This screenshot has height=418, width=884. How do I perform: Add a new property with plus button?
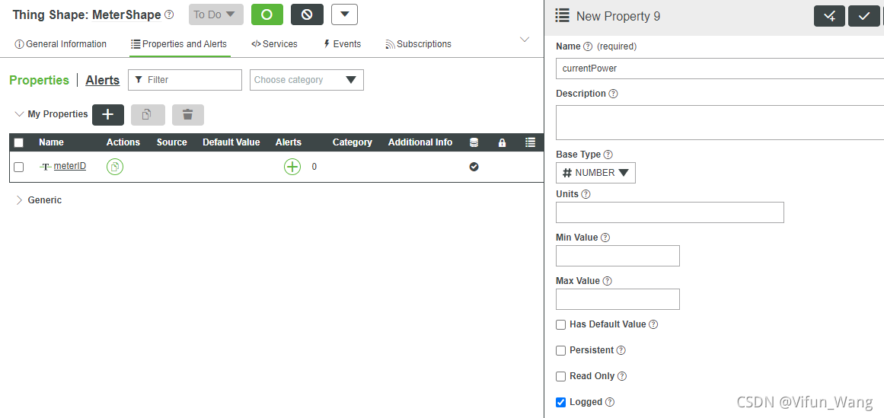[107, 114]
